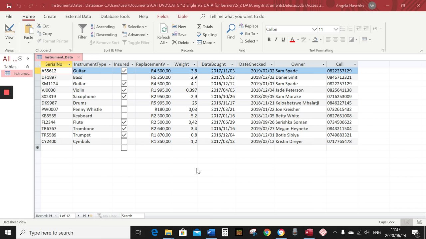
Task: Apply Bold formatting
Action: click(269, 40)
